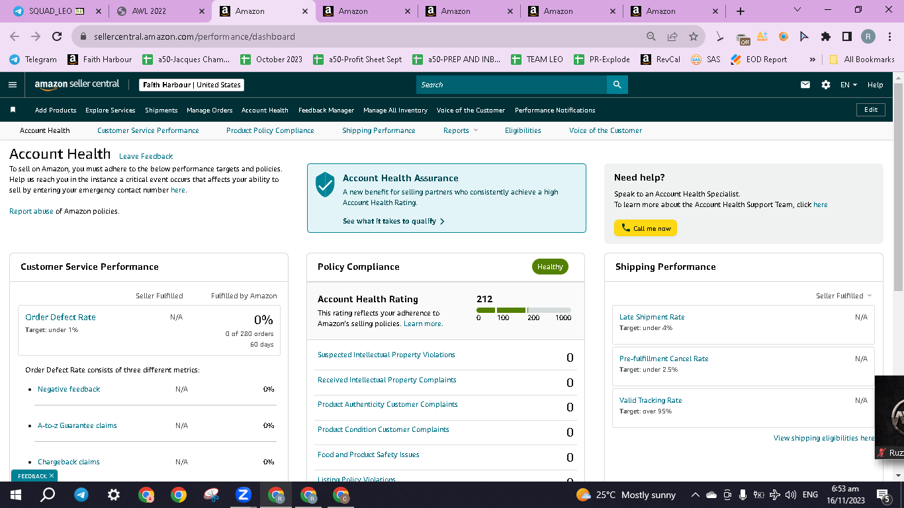Click the Seller Central Search input field
Viewport: 904px width, 508px height.
512,85
